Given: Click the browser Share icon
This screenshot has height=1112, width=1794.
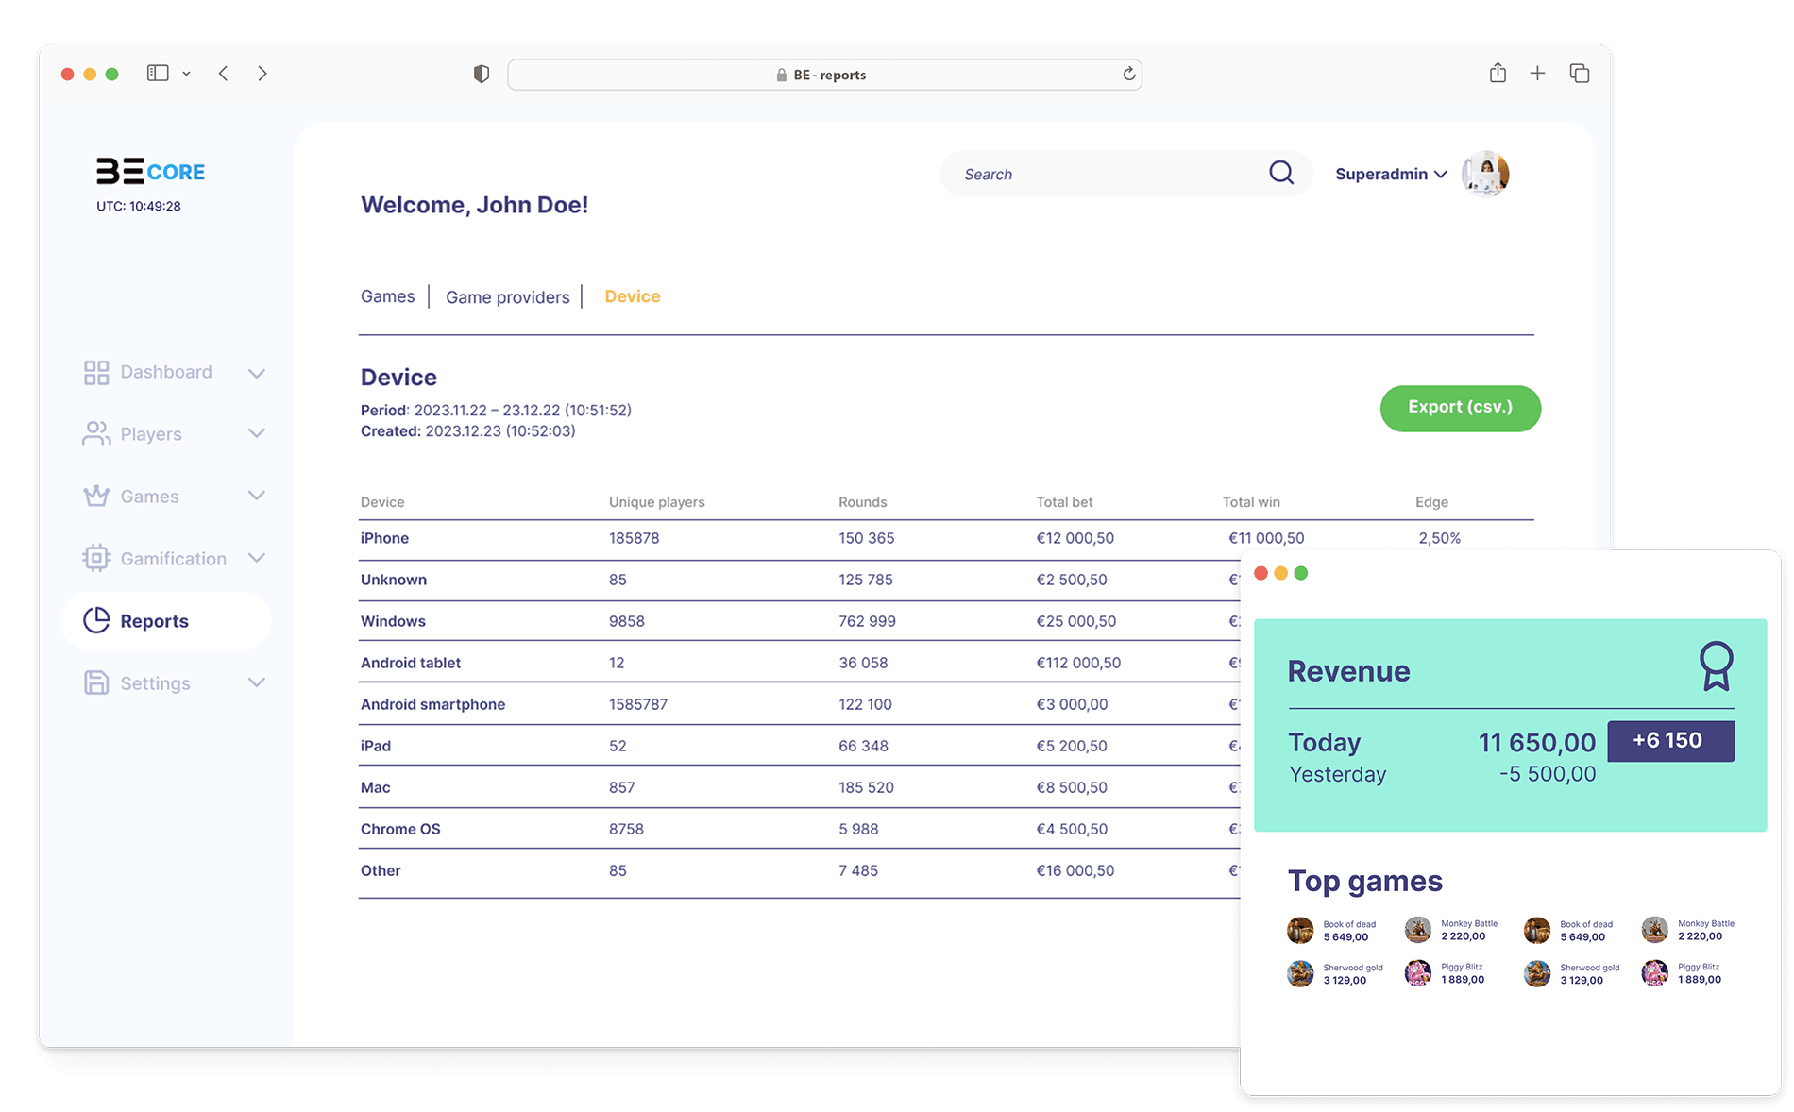Looking at the screenshot, I should 1497,73.
